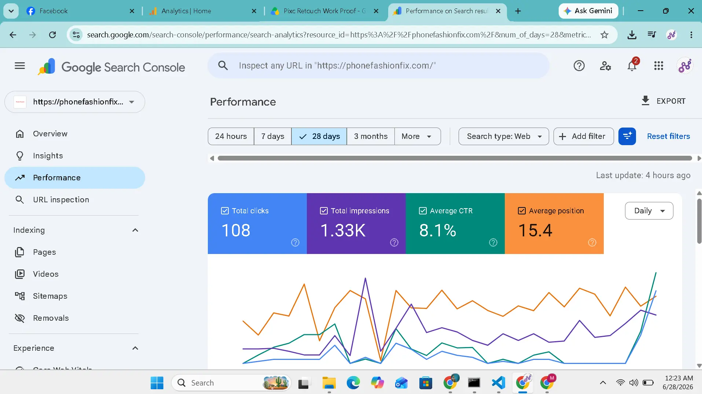Bookmark this page with the star icon
The height and width of the screenshot is (394, 702).
coord(604,35)
